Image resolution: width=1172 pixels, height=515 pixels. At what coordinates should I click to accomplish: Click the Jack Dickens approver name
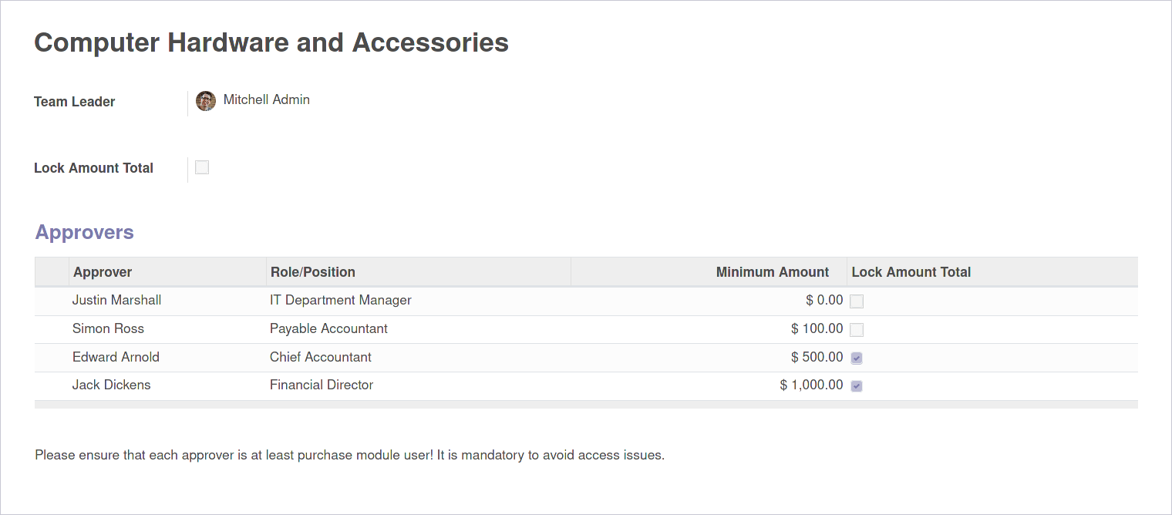pyautogui.click(x=111, y=385)
